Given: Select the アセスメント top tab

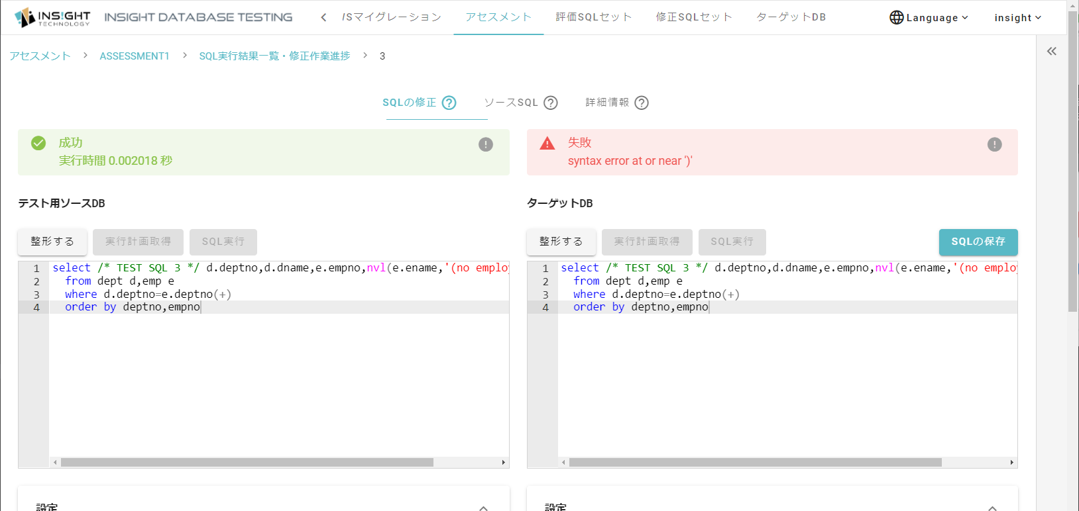Looking at the screenshot, I should point(498,17).
